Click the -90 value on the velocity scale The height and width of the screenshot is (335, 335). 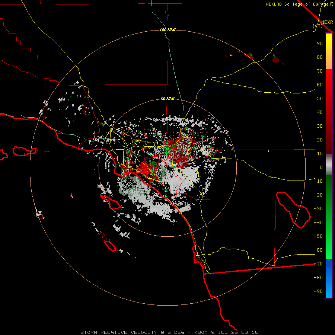point(318,291)
